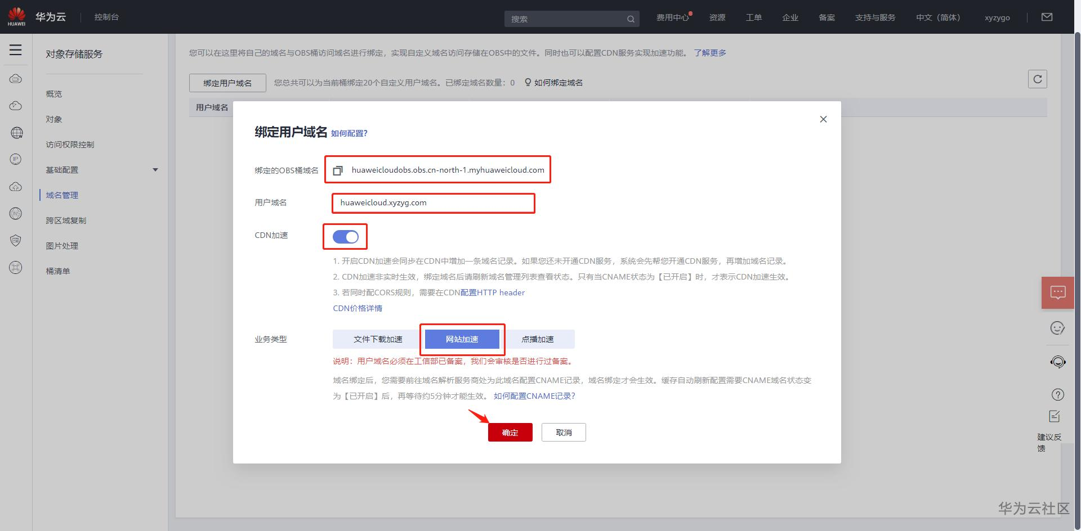The height and width of the screenshot is (531, 1081).
Task: Select 文件下载加速 business type
Action: tap(378, 339)
